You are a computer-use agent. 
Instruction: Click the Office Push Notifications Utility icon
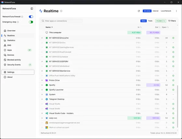pos(47,76)
